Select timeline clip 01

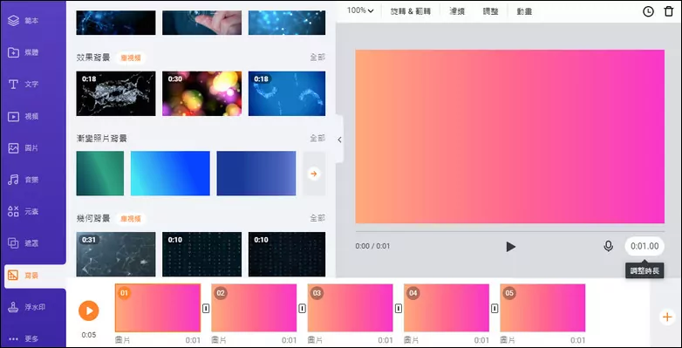(158, 308)
